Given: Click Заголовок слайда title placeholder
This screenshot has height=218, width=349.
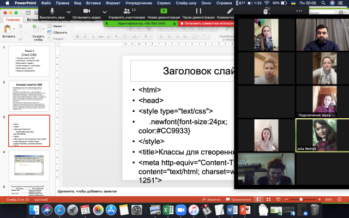Looking at the screenshot, I should tap(183, 71).
